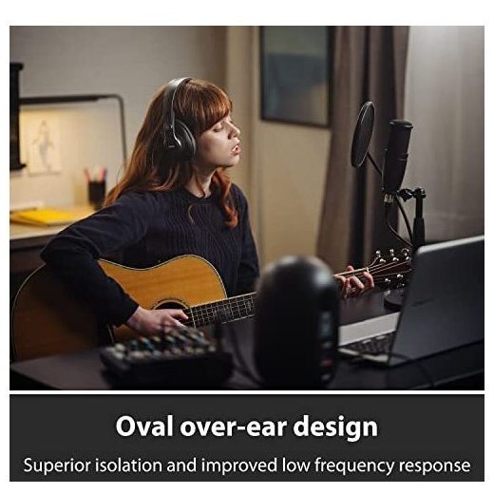This screenshot has width=494, height=494.
Task: Click the "Superior isolation" subtitle text
Action: pos(93,465)
